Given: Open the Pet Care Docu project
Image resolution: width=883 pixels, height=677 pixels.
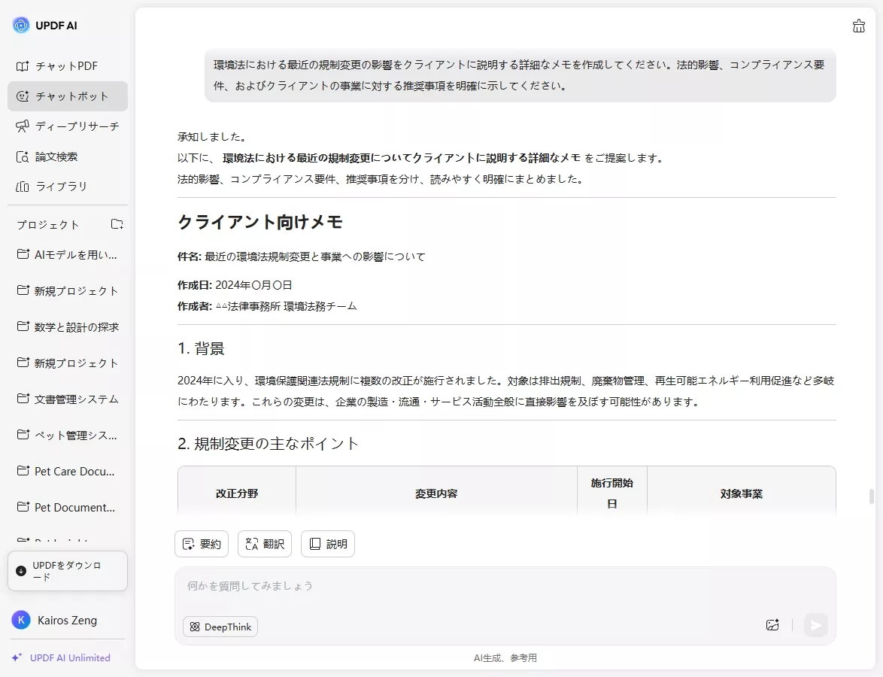Looking at the screenshot, I should pos(68,471).
